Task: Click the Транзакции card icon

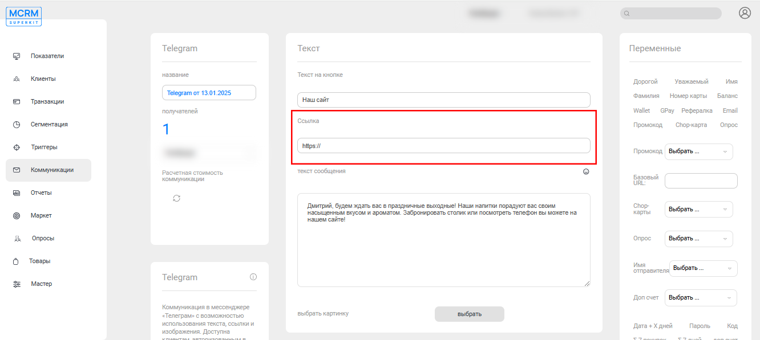Action: (x=17, y=101)
